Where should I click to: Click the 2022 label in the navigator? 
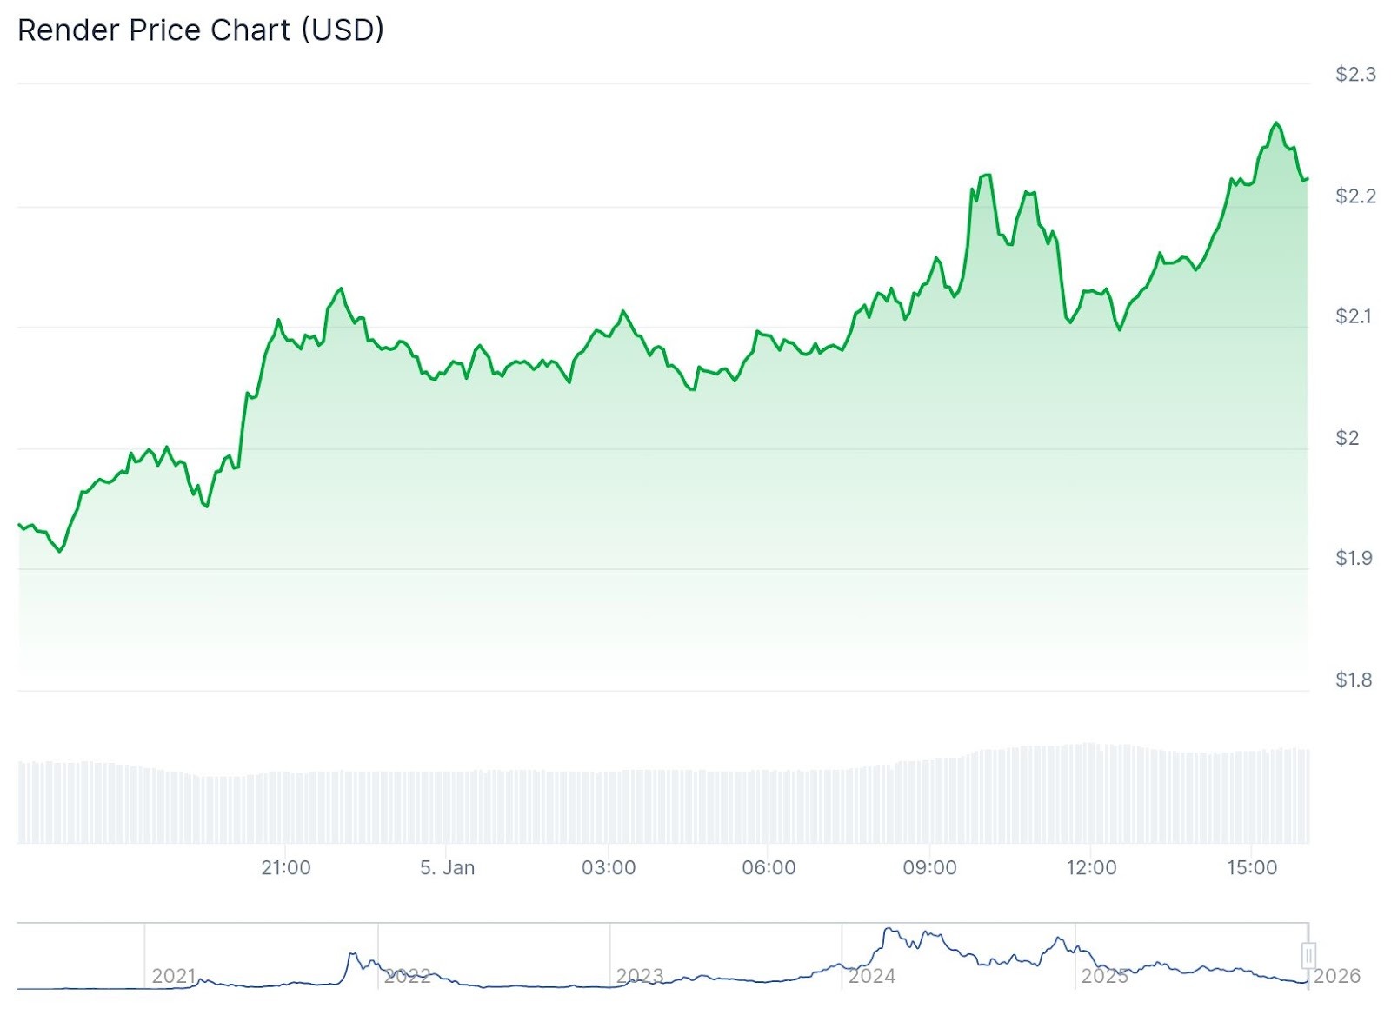click(407, 976)
